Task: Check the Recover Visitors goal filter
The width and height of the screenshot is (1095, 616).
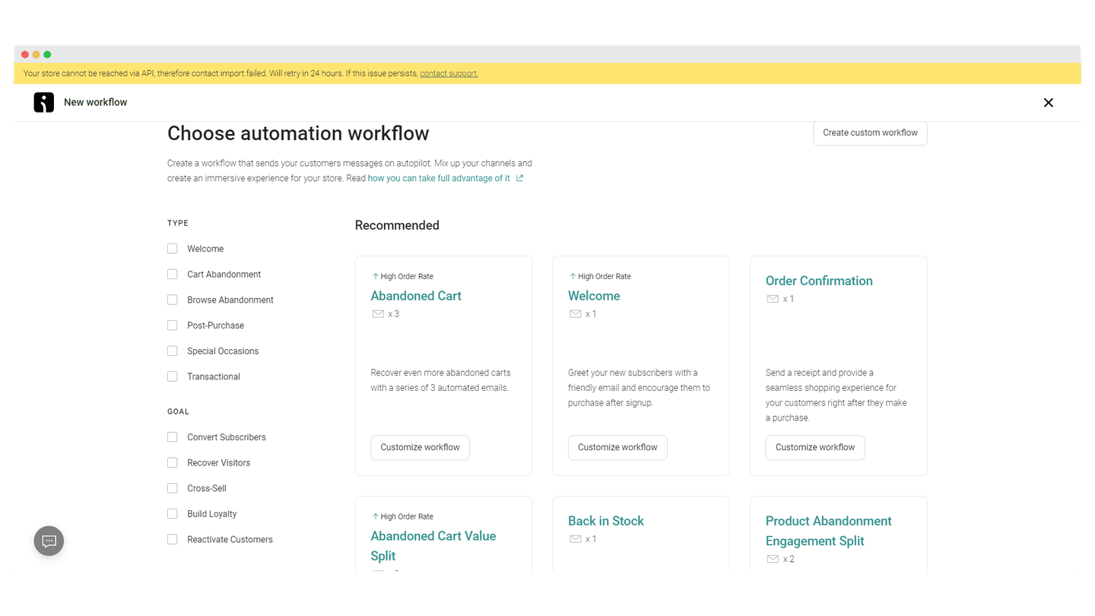Action: point(173,463)
